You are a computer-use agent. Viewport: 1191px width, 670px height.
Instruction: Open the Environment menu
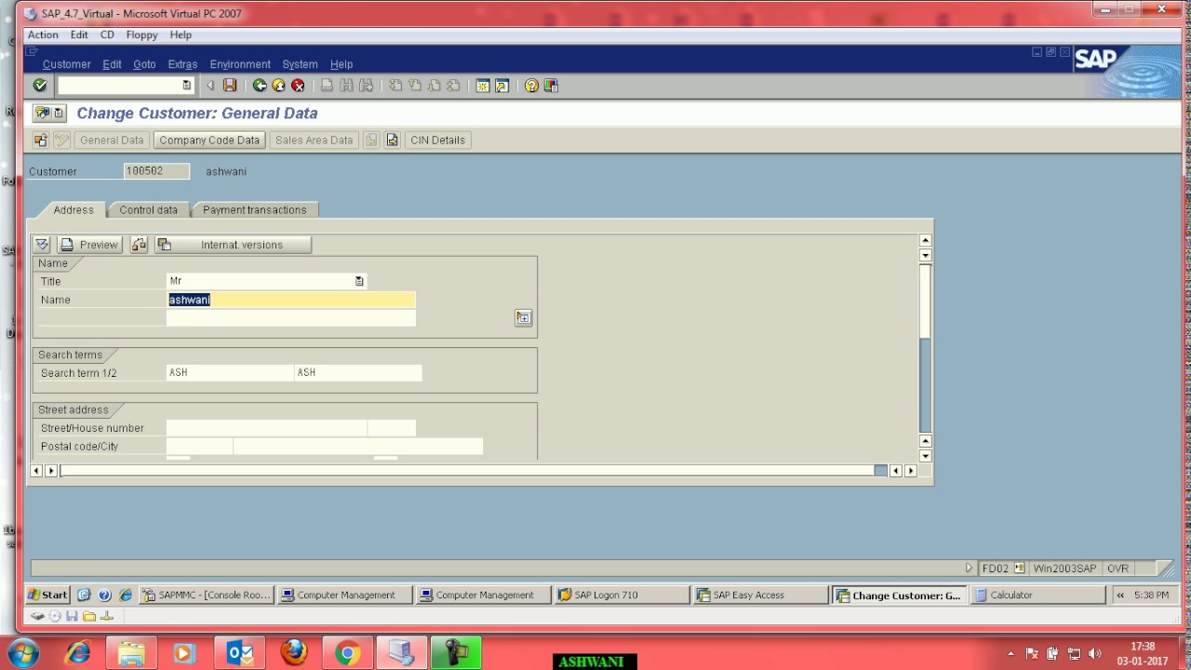240,64
